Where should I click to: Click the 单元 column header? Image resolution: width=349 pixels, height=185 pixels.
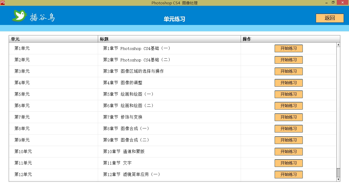point(53,39)
